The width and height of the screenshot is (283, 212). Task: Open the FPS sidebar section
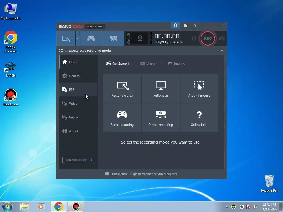78,90
